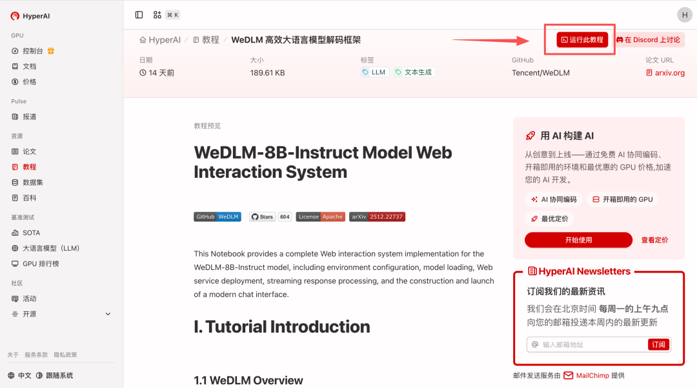Open the command search ⌘K icon
697x388 pixels.
coord(166,15)
